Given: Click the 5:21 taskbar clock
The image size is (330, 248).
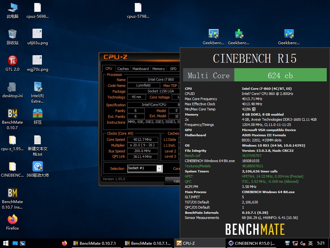Looking at the screenshot, I should pyautogui.click(x=321, y=243).
